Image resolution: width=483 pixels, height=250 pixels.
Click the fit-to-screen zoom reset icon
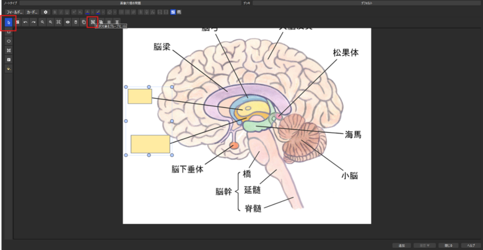[58, 22]
